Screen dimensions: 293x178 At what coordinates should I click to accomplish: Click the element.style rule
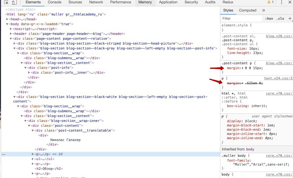pyautogui.click(x=236, y=25)
